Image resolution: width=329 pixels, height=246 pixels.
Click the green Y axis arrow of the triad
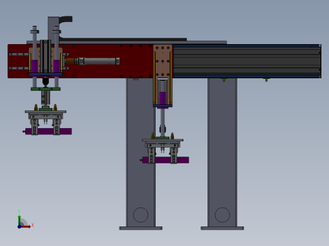[20, 220]
